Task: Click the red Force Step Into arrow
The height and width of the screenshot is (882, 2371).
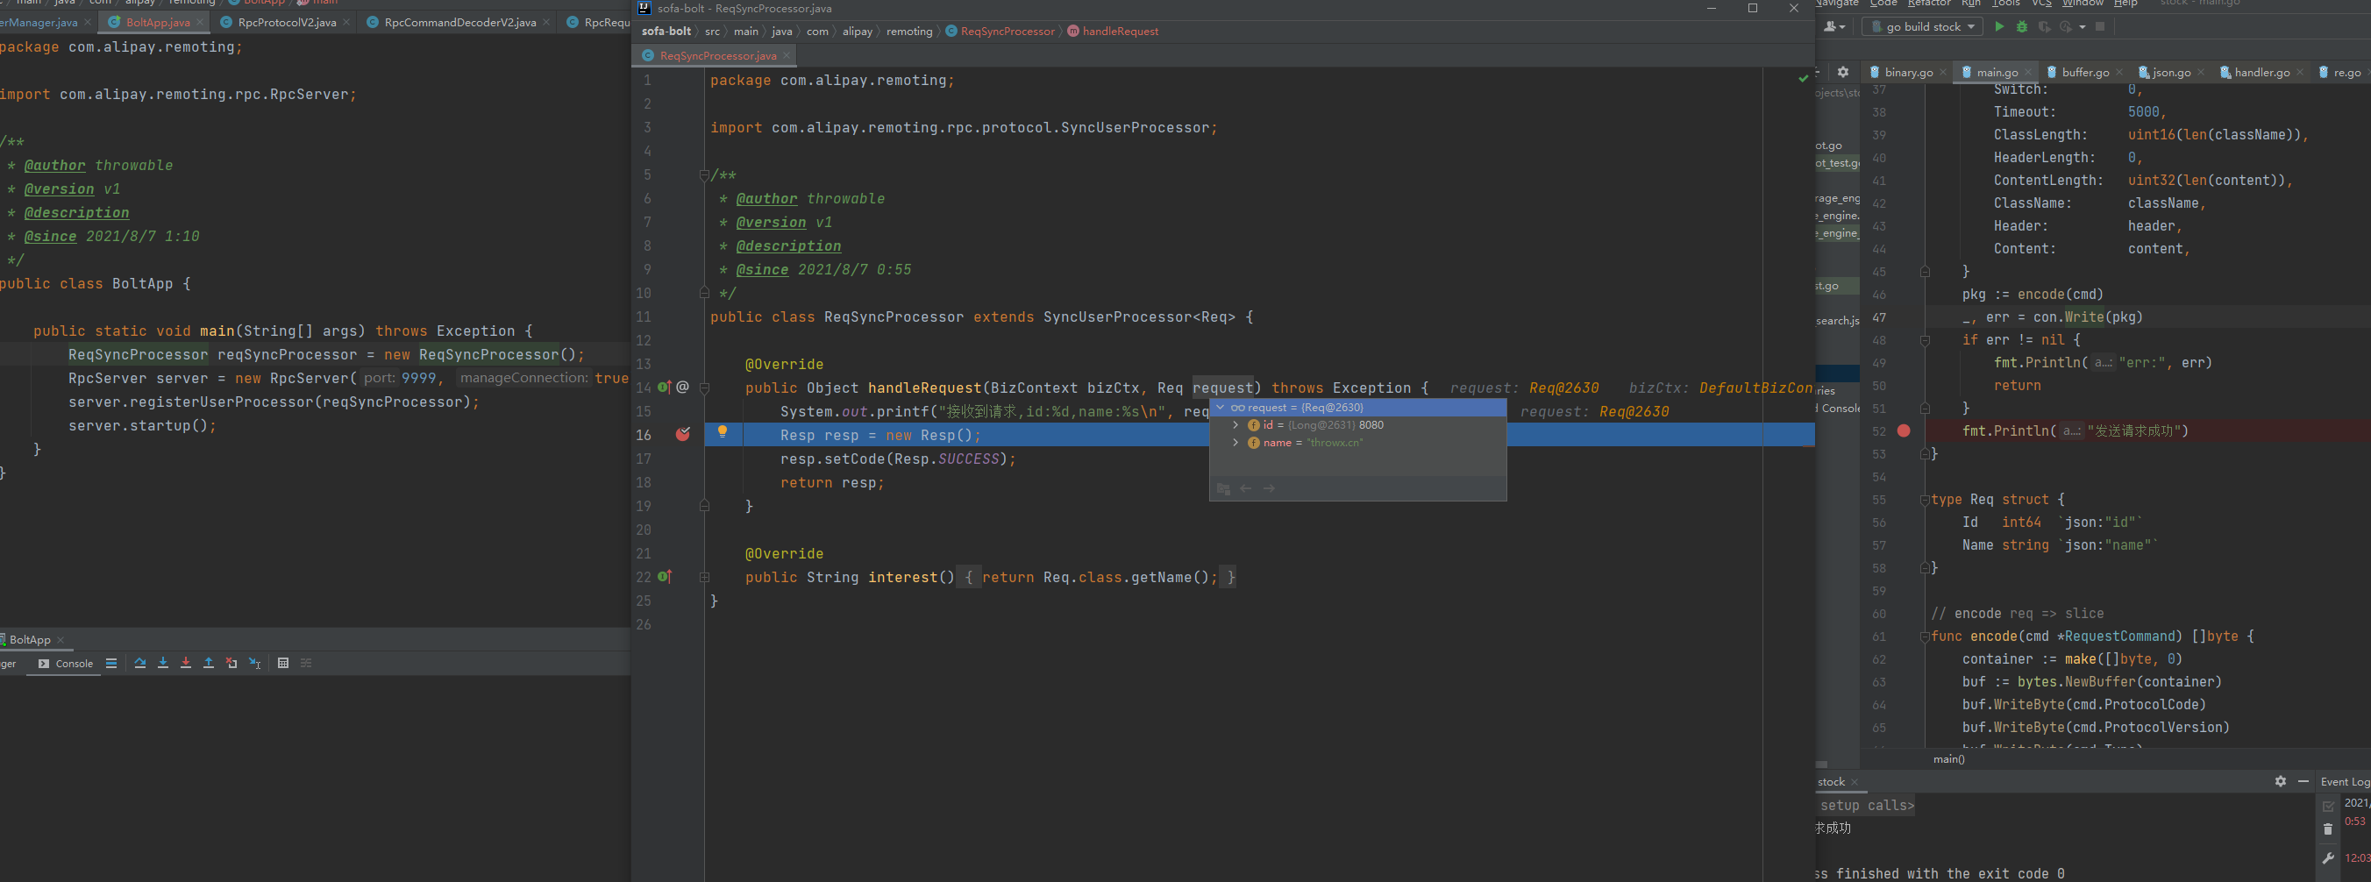Action: [186, 663]
